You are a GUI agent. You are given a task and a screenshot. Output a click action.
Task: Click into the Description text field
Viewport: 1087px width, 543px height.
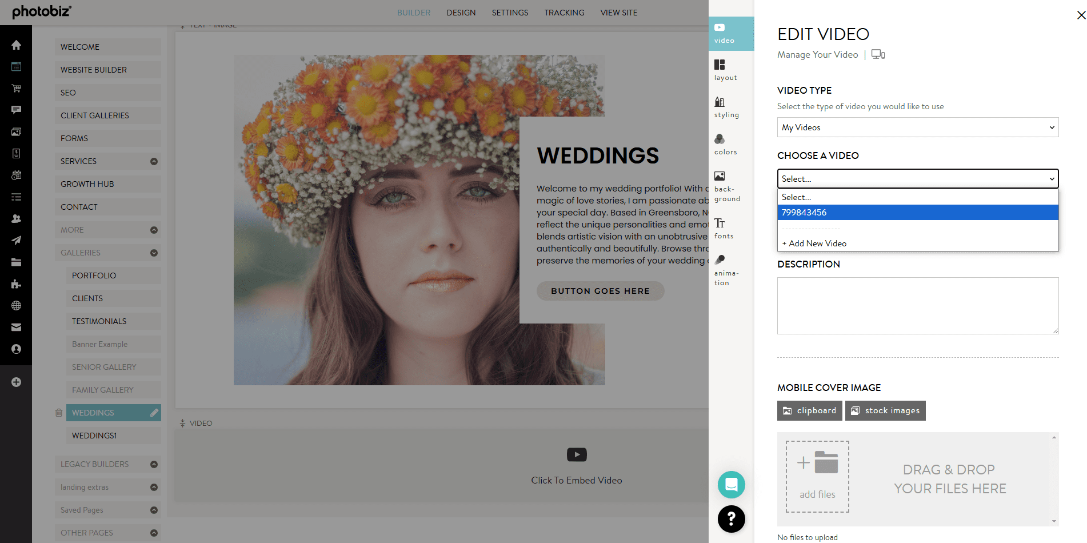tap(917, 306)
